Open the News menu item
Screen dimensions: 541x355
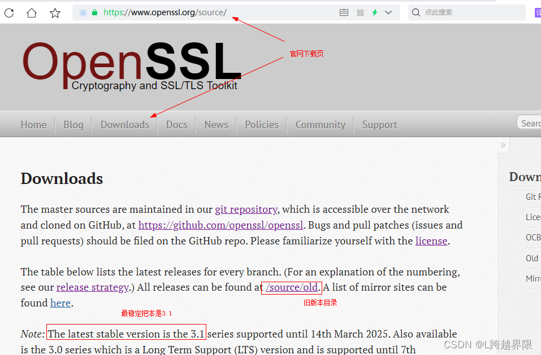(x=216, y=124)
